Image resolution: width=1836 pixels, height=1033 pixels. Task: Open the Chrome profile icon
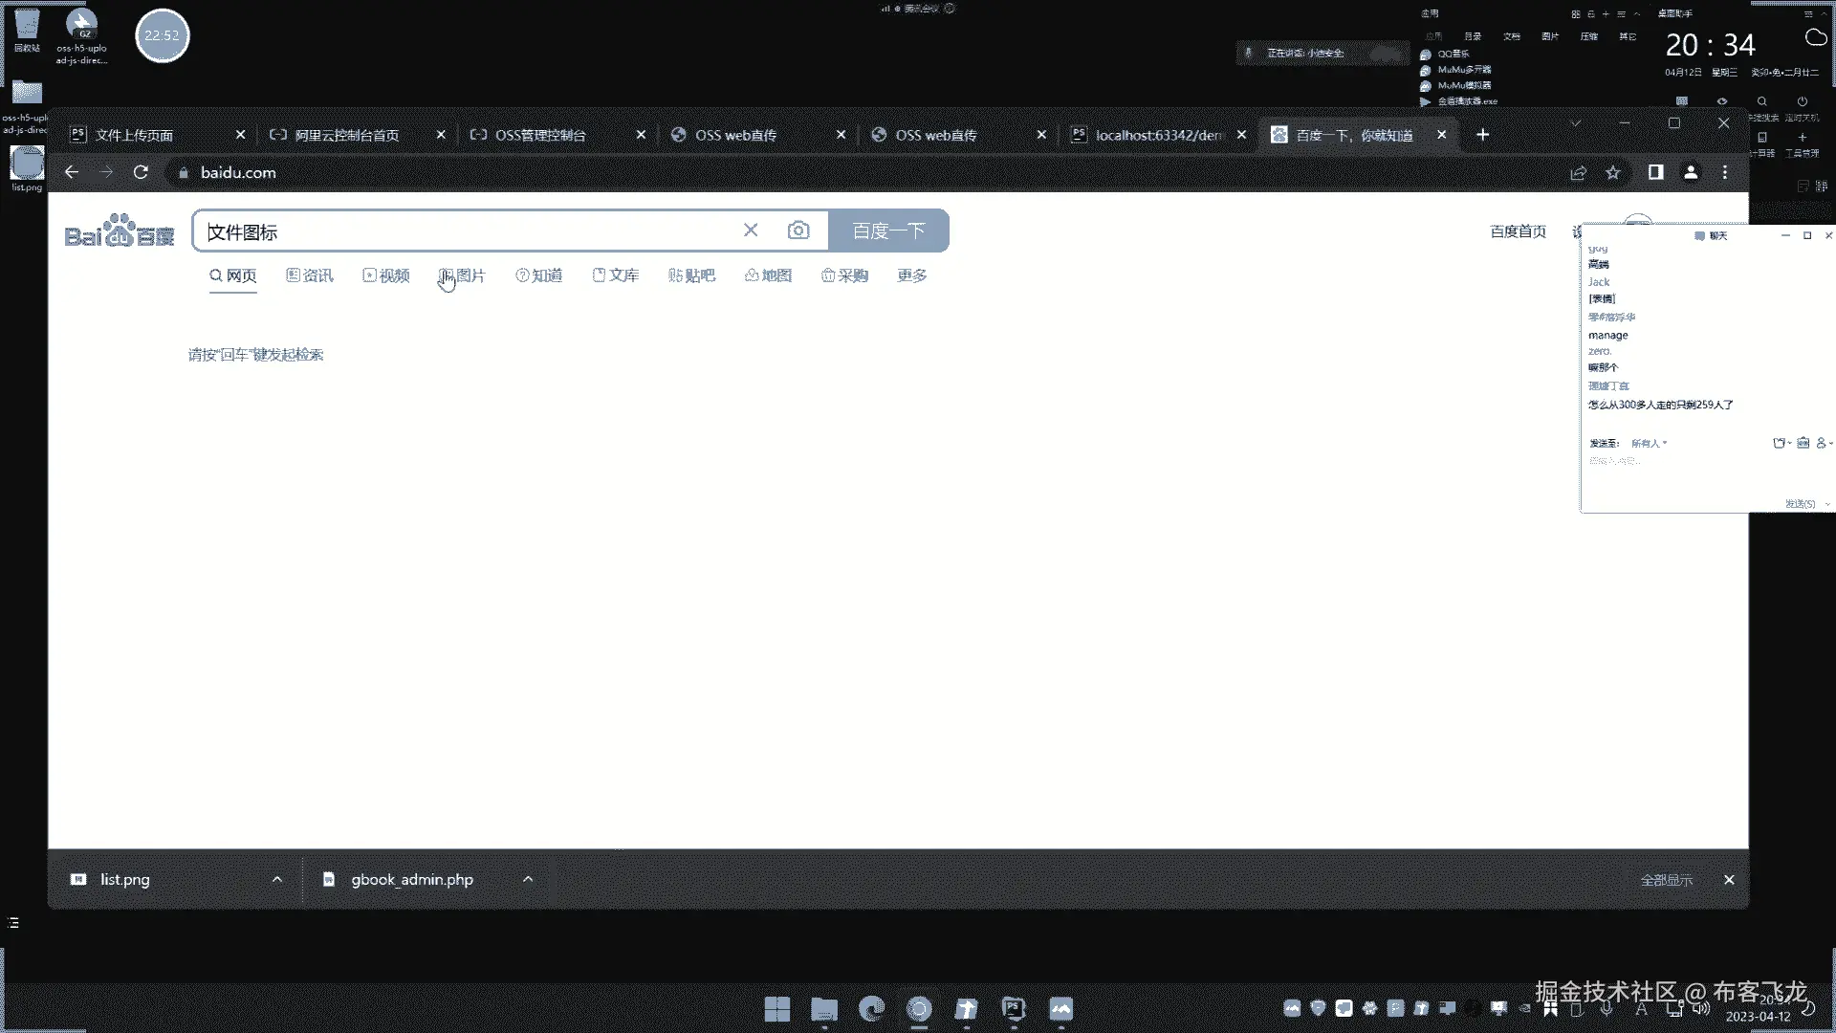point(1691,172)
